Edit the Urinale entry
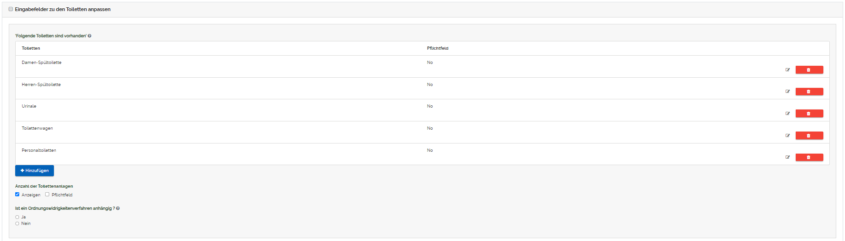 tap(787, 114)
